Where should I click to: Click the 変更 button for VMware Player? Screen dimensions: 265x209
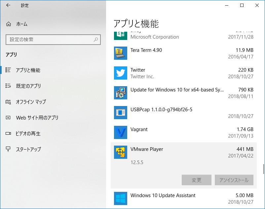pos(196,180)
